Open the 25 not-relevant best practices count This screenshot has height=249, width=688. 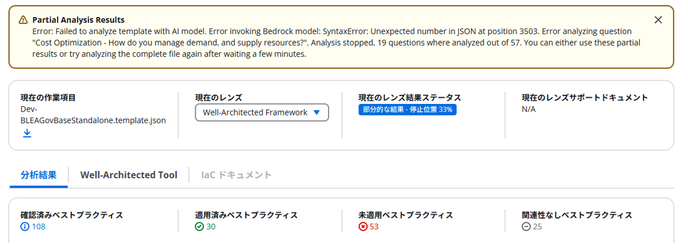click(537, 226)
